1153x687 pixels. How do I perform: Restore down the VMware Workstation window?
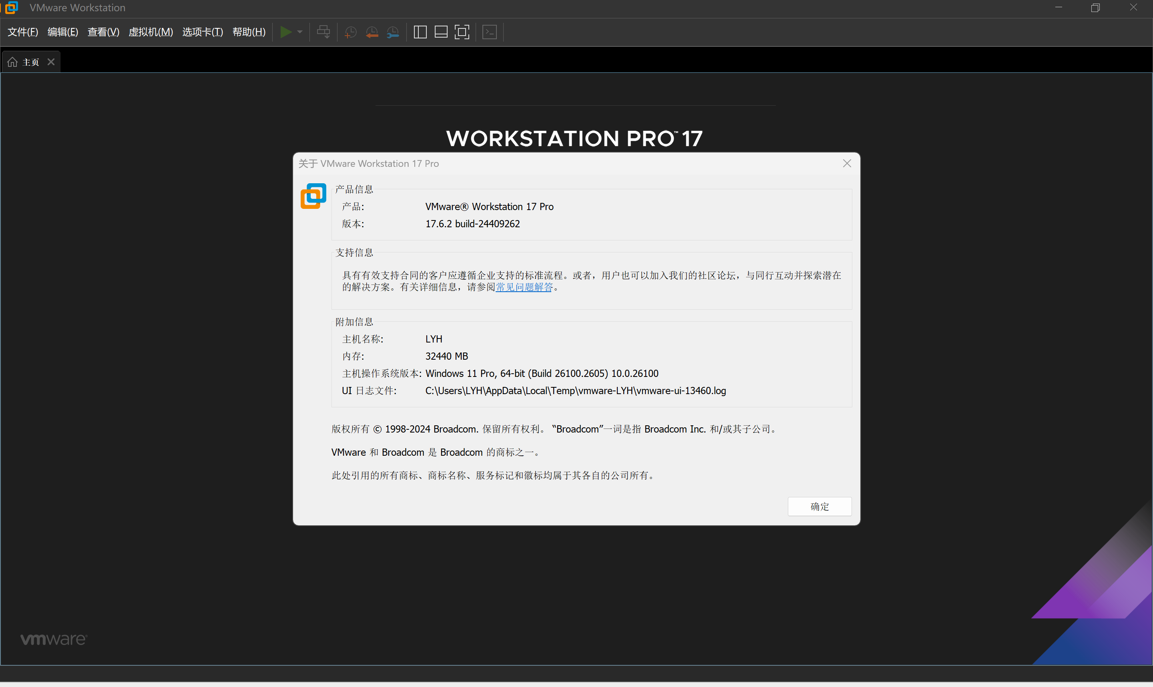1096,8
